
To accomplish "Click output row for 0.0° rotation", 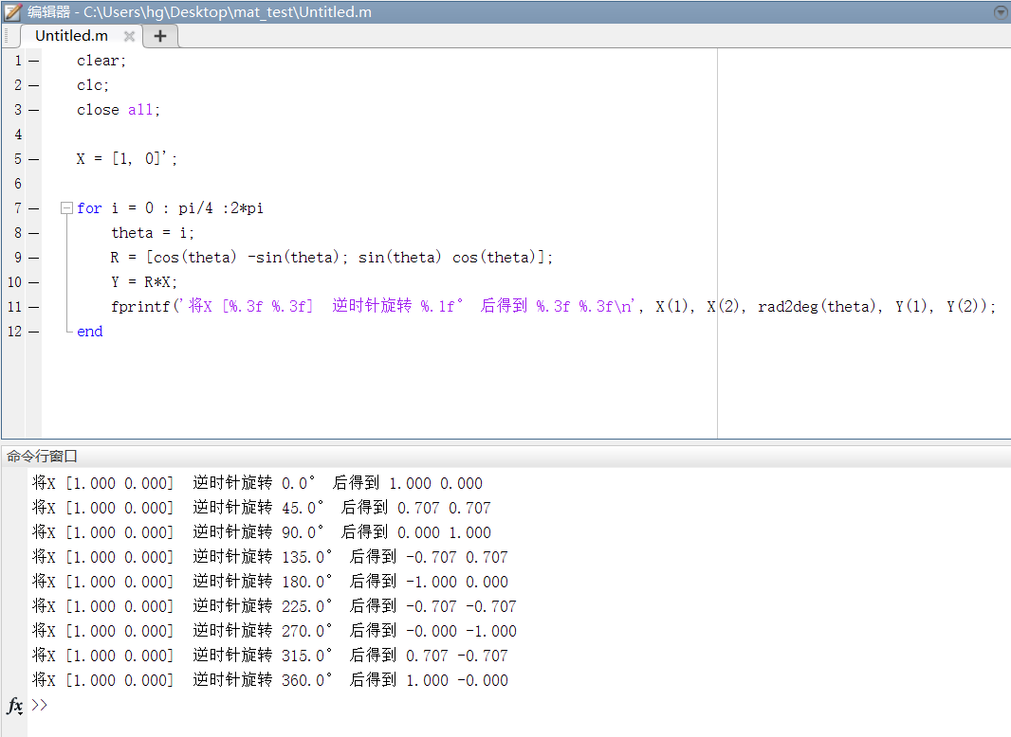I will tap(257, 482).
